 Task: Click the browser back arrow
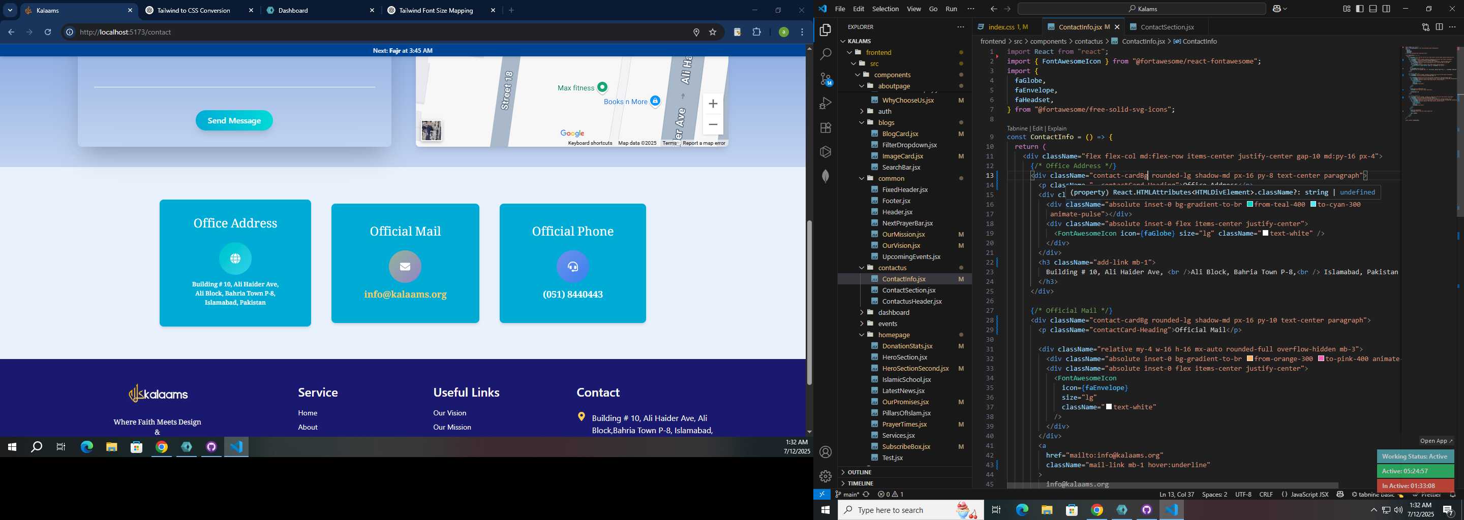(11, 32)
